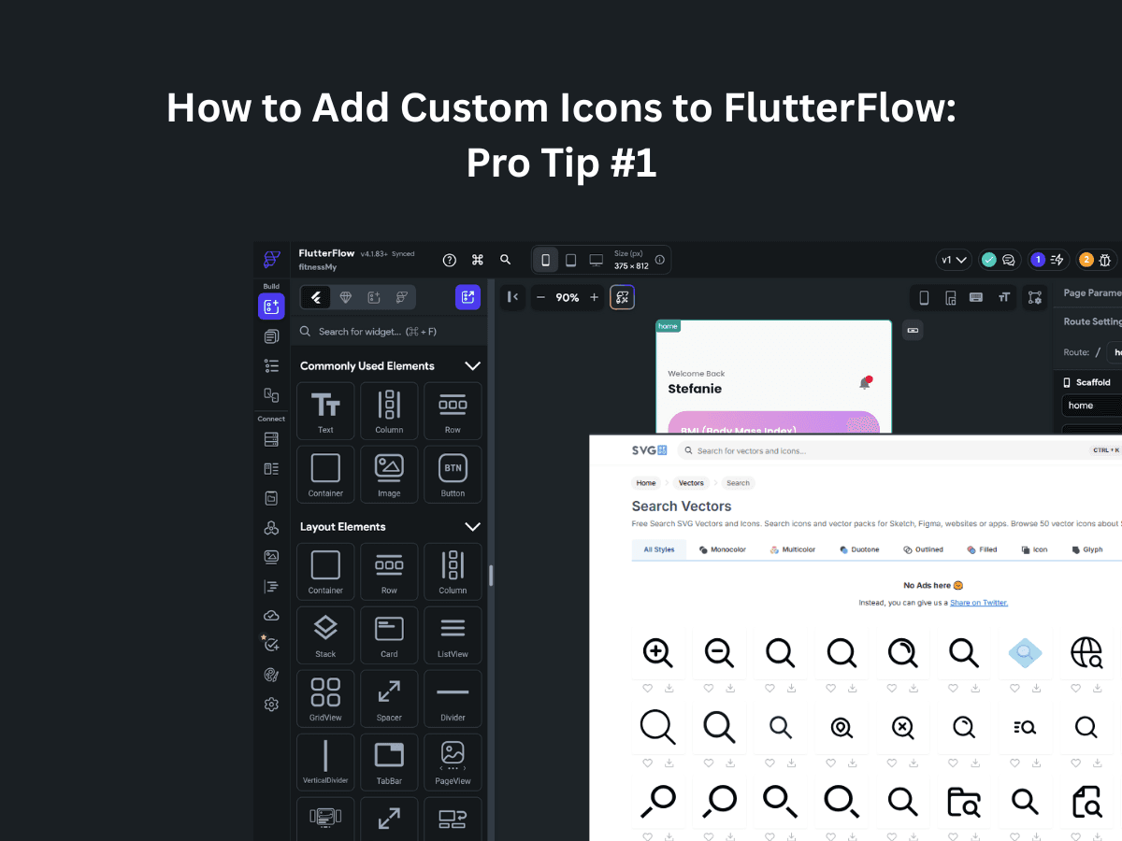
Task: Zoom in canvas with the plus button
Action: (594, 297)
